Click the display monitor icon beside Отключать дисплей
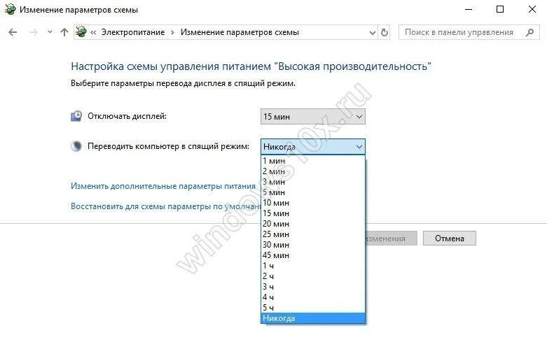Image resolution: width=547 pixels, height=356 pixels. pos(76,116)
